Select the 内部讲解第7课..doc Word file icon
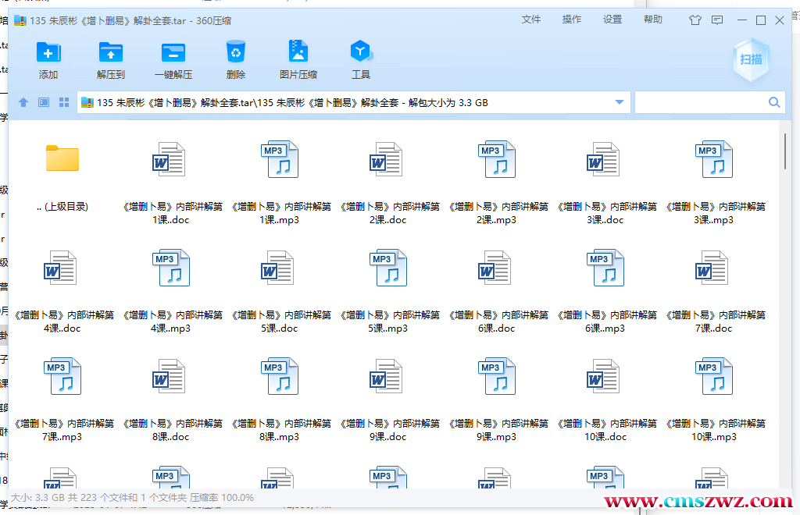Viewport: 800px width, 515px height. [712, 268]
